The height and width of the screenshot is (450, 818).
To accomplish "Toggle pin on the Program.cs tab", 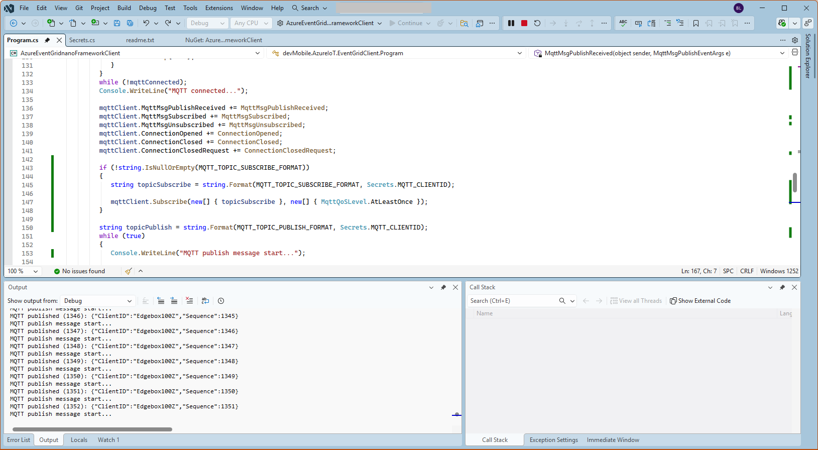I will 47,40.
